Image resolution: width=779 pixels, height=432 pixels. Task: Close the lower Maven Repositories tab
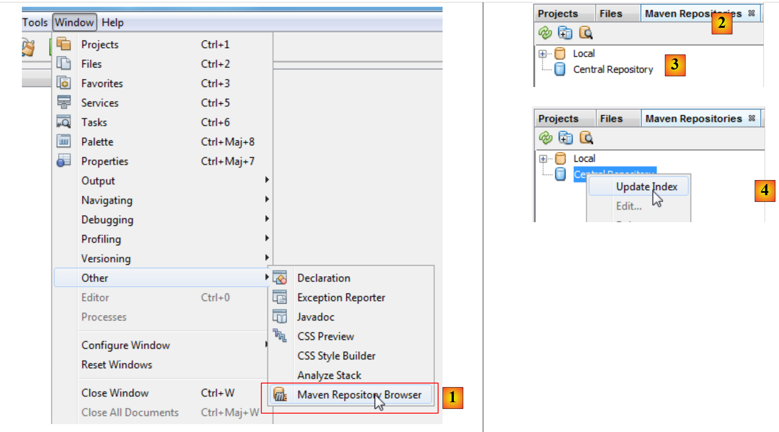pos(752,118)
